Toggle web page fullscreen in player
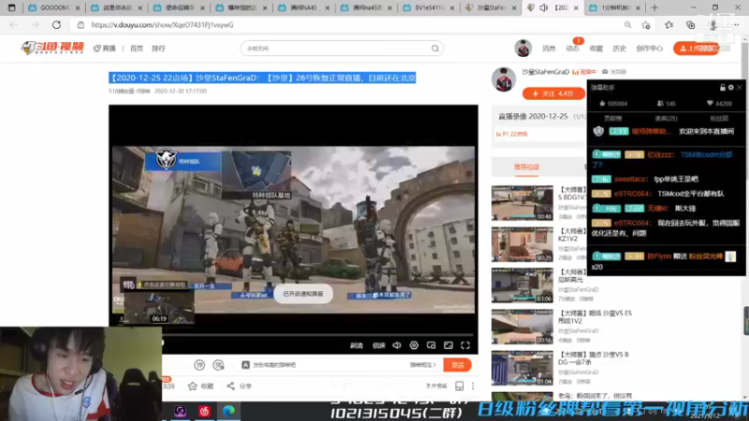This screenshot has width=749, height=421. pyautogui.click(x=448, y=345)
